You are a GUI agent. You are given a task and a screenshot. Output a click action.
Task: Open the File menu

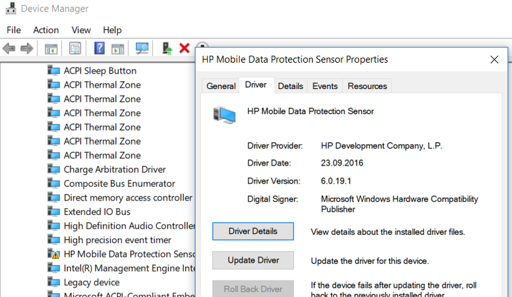pos(13,30)
